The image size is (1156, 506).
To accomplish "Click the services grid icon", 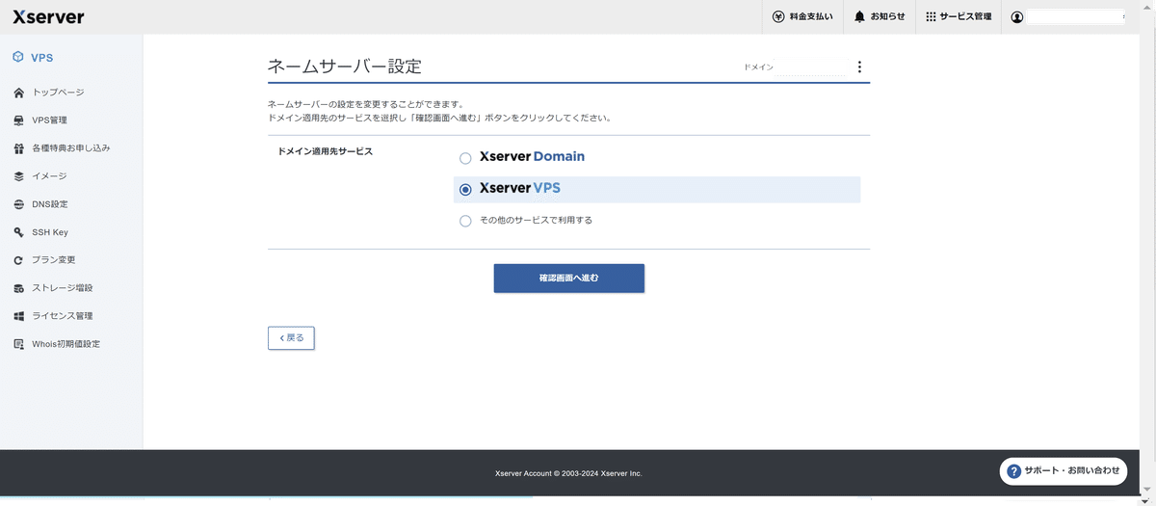I will tap(931, 16).
